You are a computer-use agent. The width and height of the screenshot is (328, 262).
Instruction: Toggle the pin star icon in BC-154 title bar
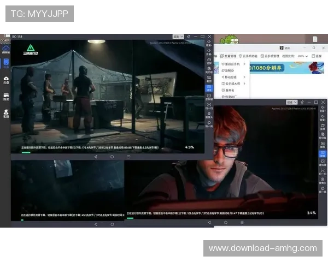coord(188,37)
